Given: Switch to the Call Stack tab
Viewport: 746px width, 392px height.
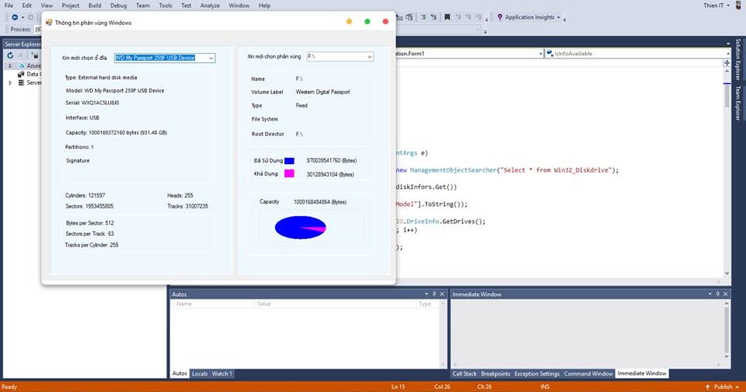Looking at the screenshot, I should pyautogui.click(x=465, y=374).
